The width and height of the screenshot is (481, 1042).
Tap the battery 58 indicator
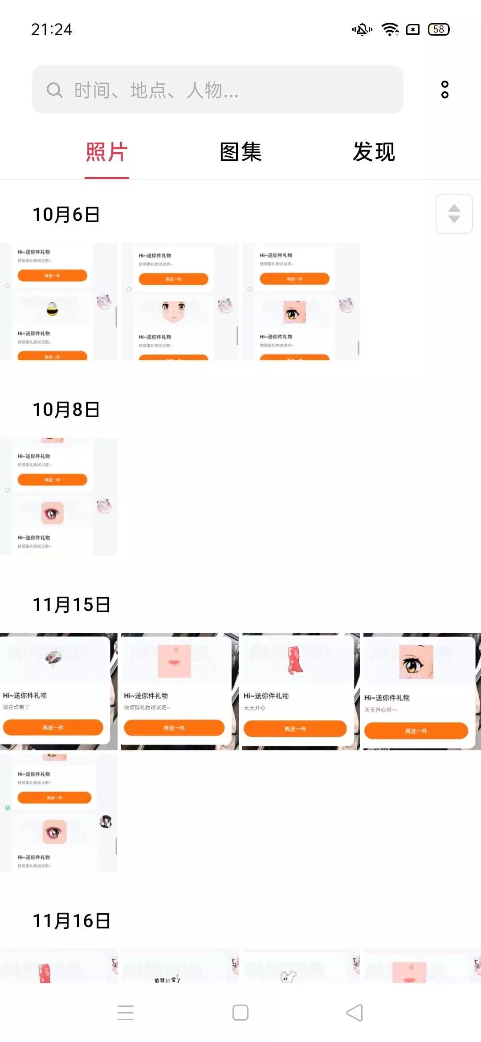(x=439, y=29)
